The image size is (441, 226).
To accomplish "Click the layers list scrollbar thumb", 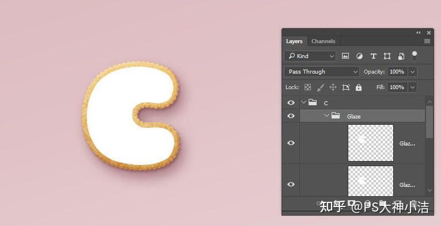I will pyautogui.click(x=429, y=122).
